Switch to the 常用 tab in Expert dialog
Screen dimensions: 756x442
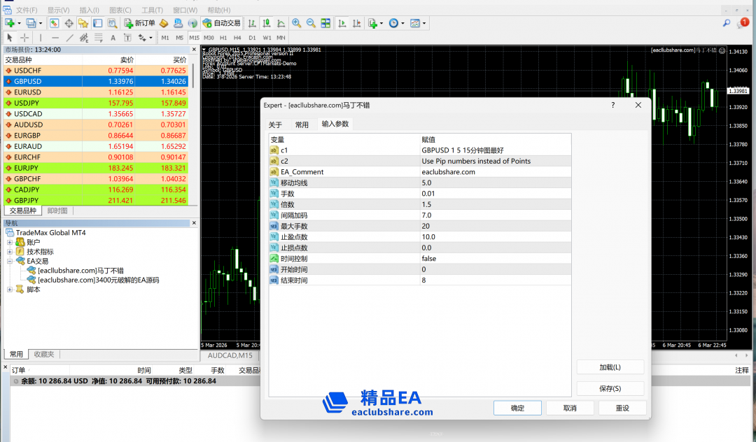302,124
